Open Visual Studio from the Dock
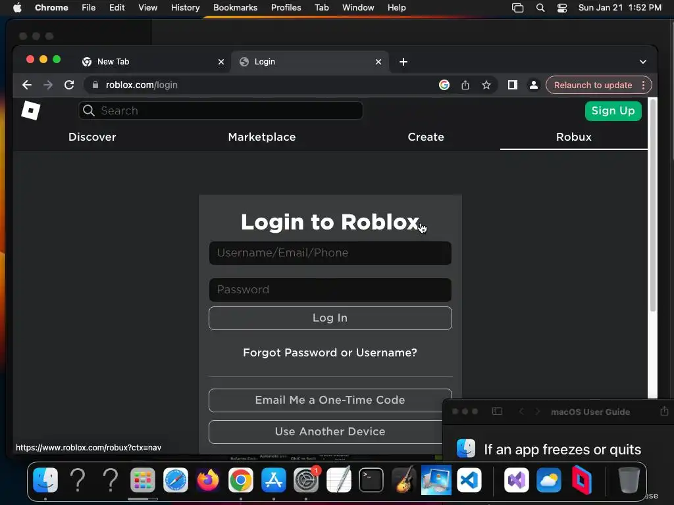674x505 pixels. (x=516, y=480)
